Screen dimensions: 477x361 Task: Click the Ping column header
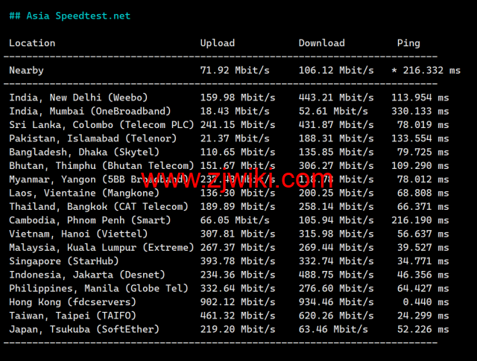(x=408, y=43)
